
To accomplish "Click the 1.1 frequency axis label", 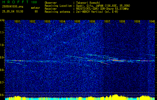I will click(x=2, y=32).
